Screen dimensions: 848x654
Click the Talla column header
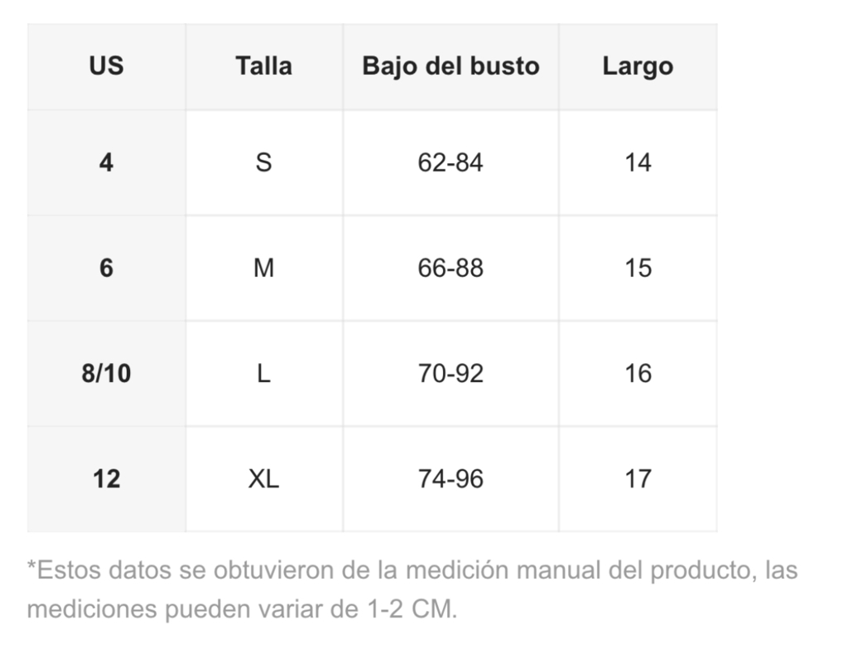pyautogui.click(x=264, y=66)
